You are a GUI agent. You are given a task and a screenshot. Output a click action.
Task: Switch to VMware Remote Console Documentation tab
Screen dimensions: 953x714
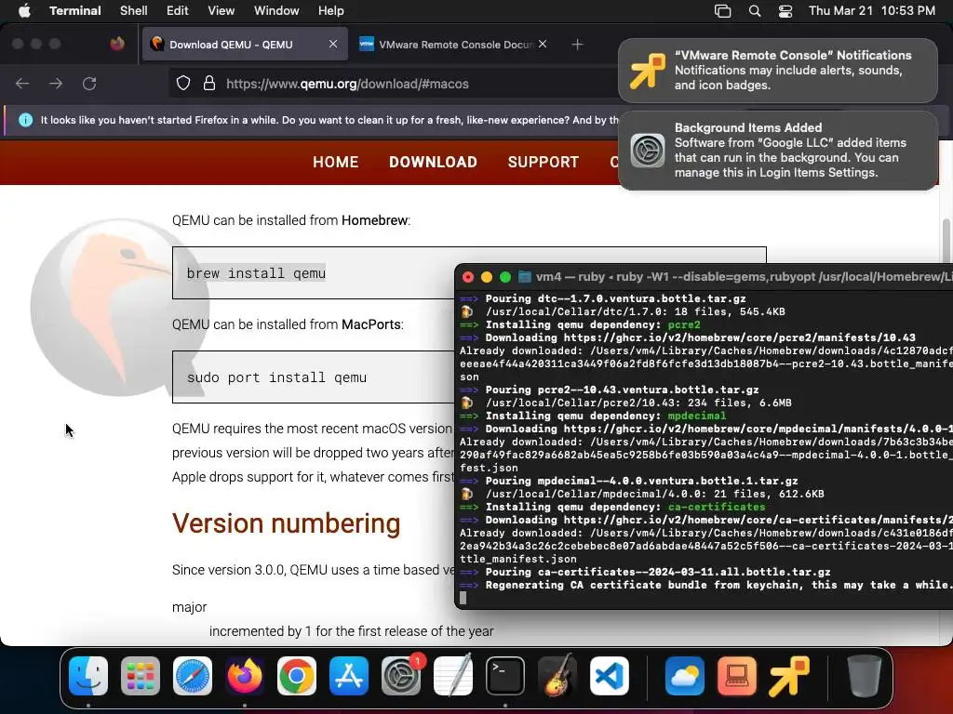[448, 45]
